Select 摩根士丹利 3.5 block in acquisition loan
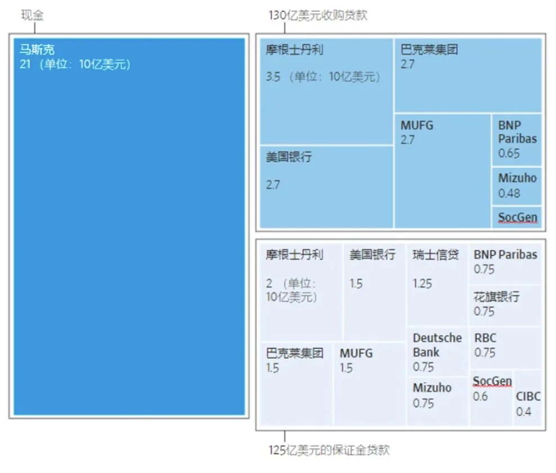556x473 pixels. tap(326, 91)
